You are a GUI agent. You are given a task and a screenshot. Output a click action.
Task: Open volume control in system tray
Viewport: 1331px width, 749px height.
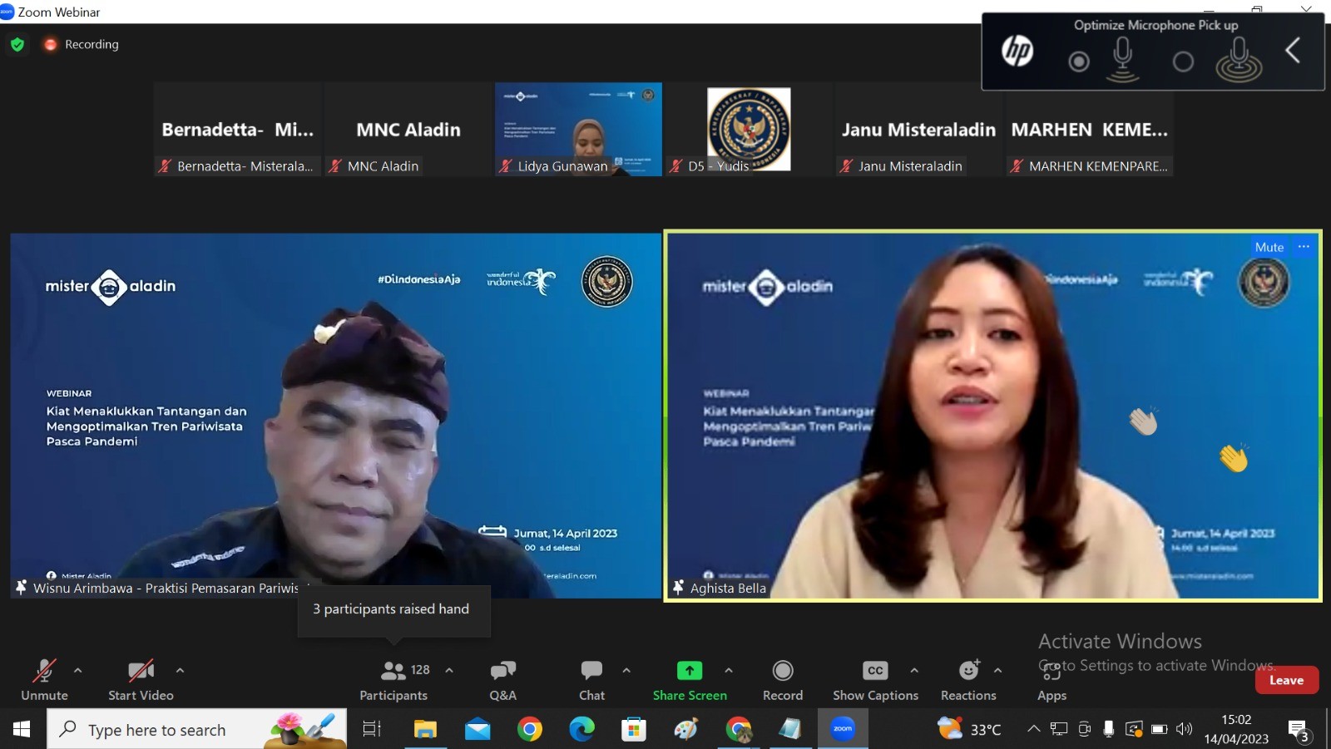tap(1185, 729)
